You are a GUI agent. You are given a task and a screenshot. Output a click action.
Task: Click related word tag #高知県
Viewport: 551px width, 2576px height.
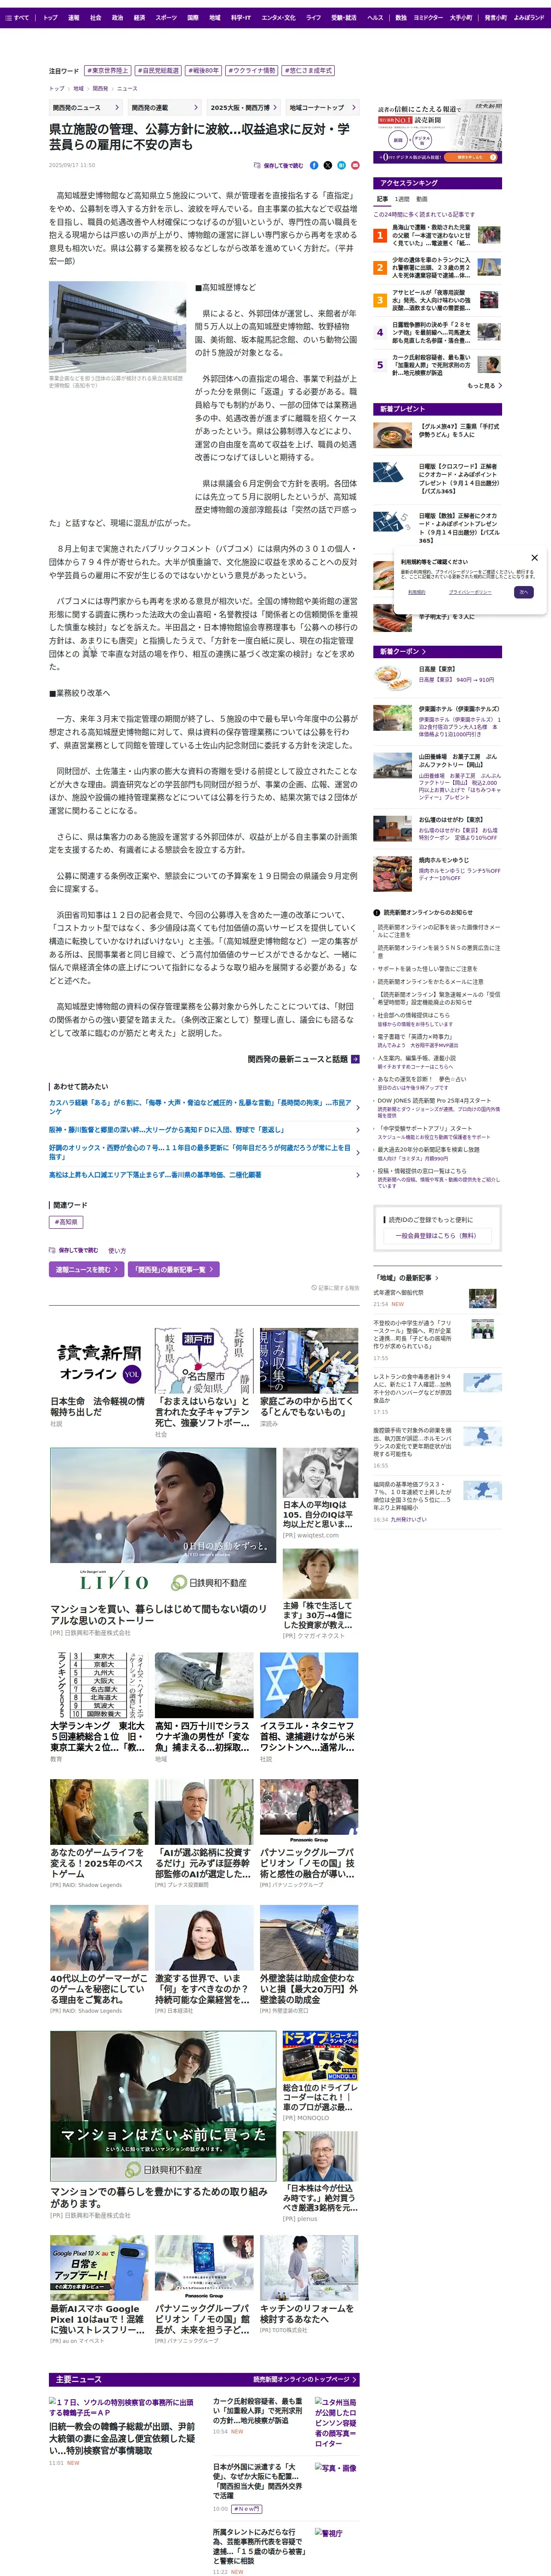pyautogui.click(x=67, y=1222)
